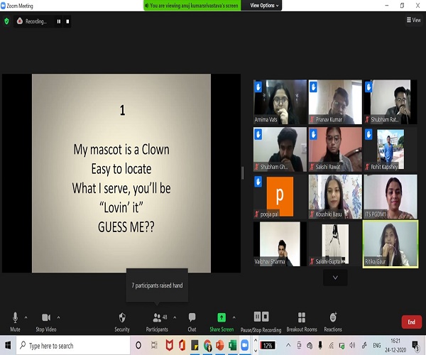The height and width of the screenshot is (355, 426).
Task: Open PowerPoint icon on taskbar
Action: pos(220,346)
